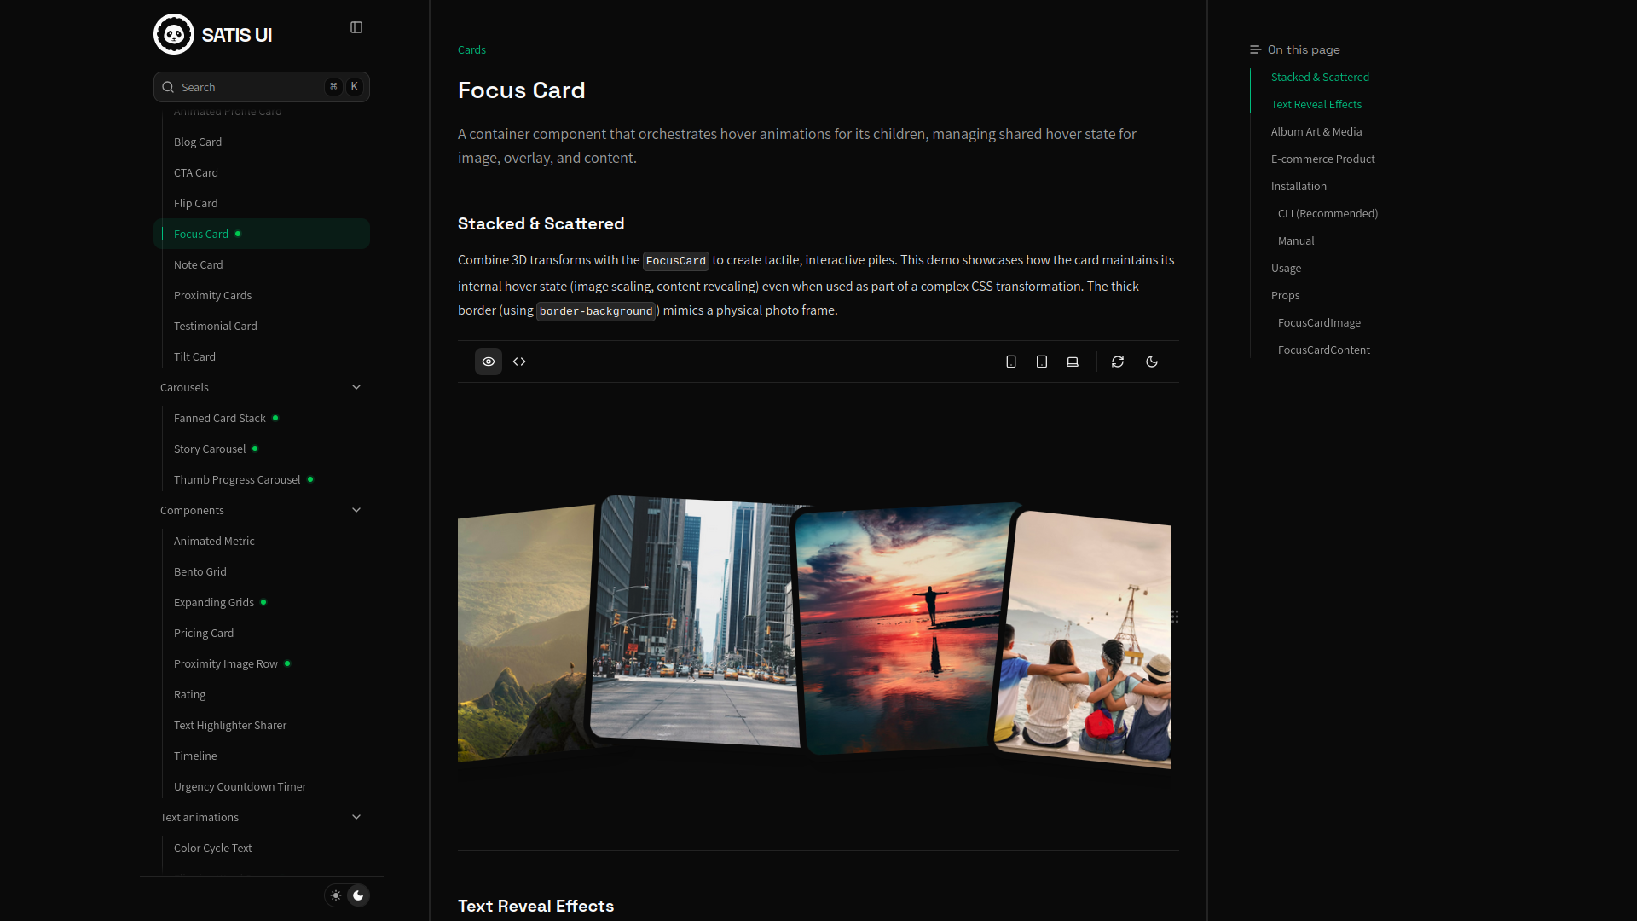1637x921 pixels.
Task: Click inside the Search field
Action: coord(247,86)
